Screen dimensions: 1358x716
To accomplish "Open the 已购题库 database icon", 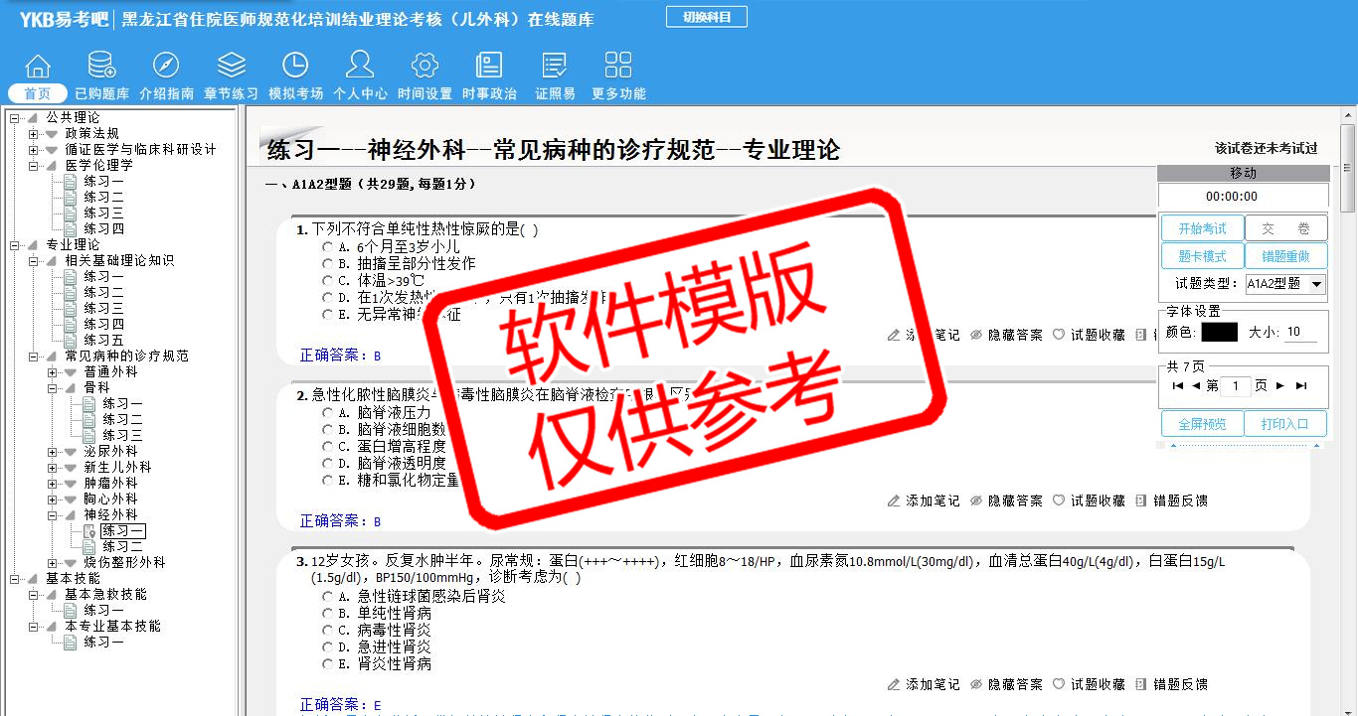I will point(101,67).
